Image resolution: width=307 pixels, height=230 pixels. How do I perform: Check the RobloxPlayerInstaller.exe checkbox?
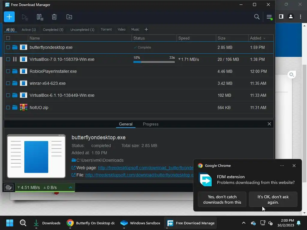[x=8, y=71]
